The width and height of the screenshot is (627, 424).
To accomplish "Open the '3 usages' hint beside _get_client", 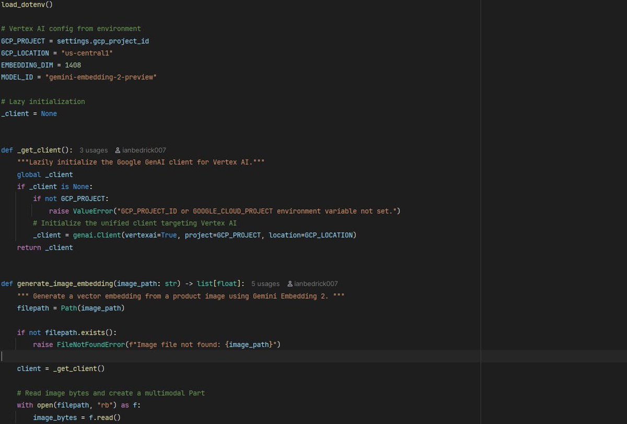I will click(x=94, y=150).
